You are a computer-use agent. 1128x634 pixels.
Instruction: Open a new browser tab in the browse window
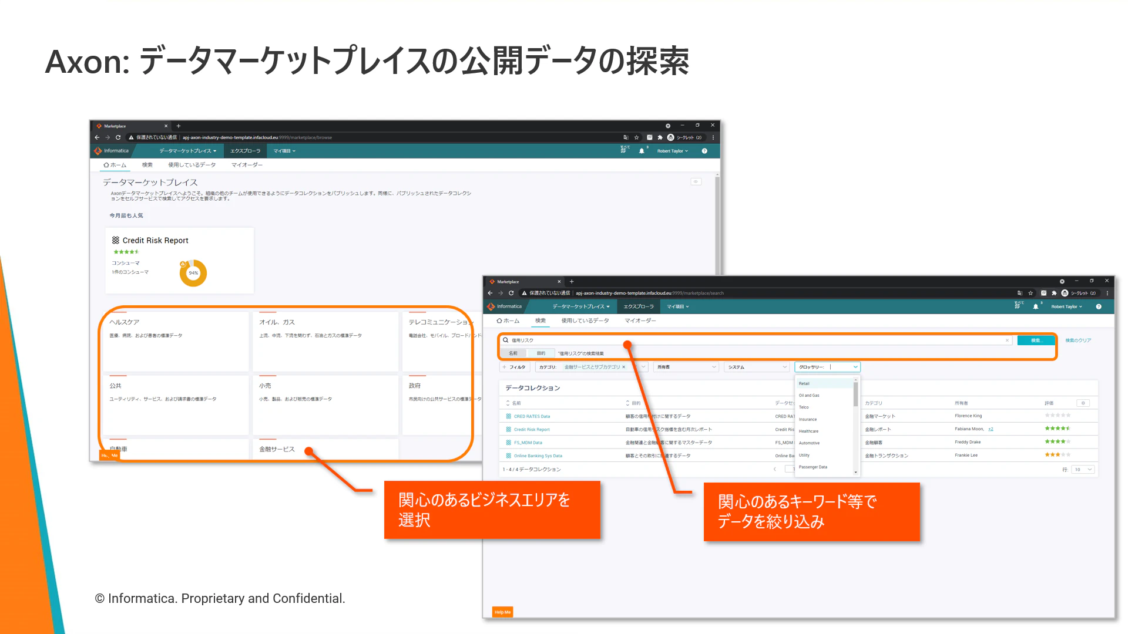click(x=179, y=126)
